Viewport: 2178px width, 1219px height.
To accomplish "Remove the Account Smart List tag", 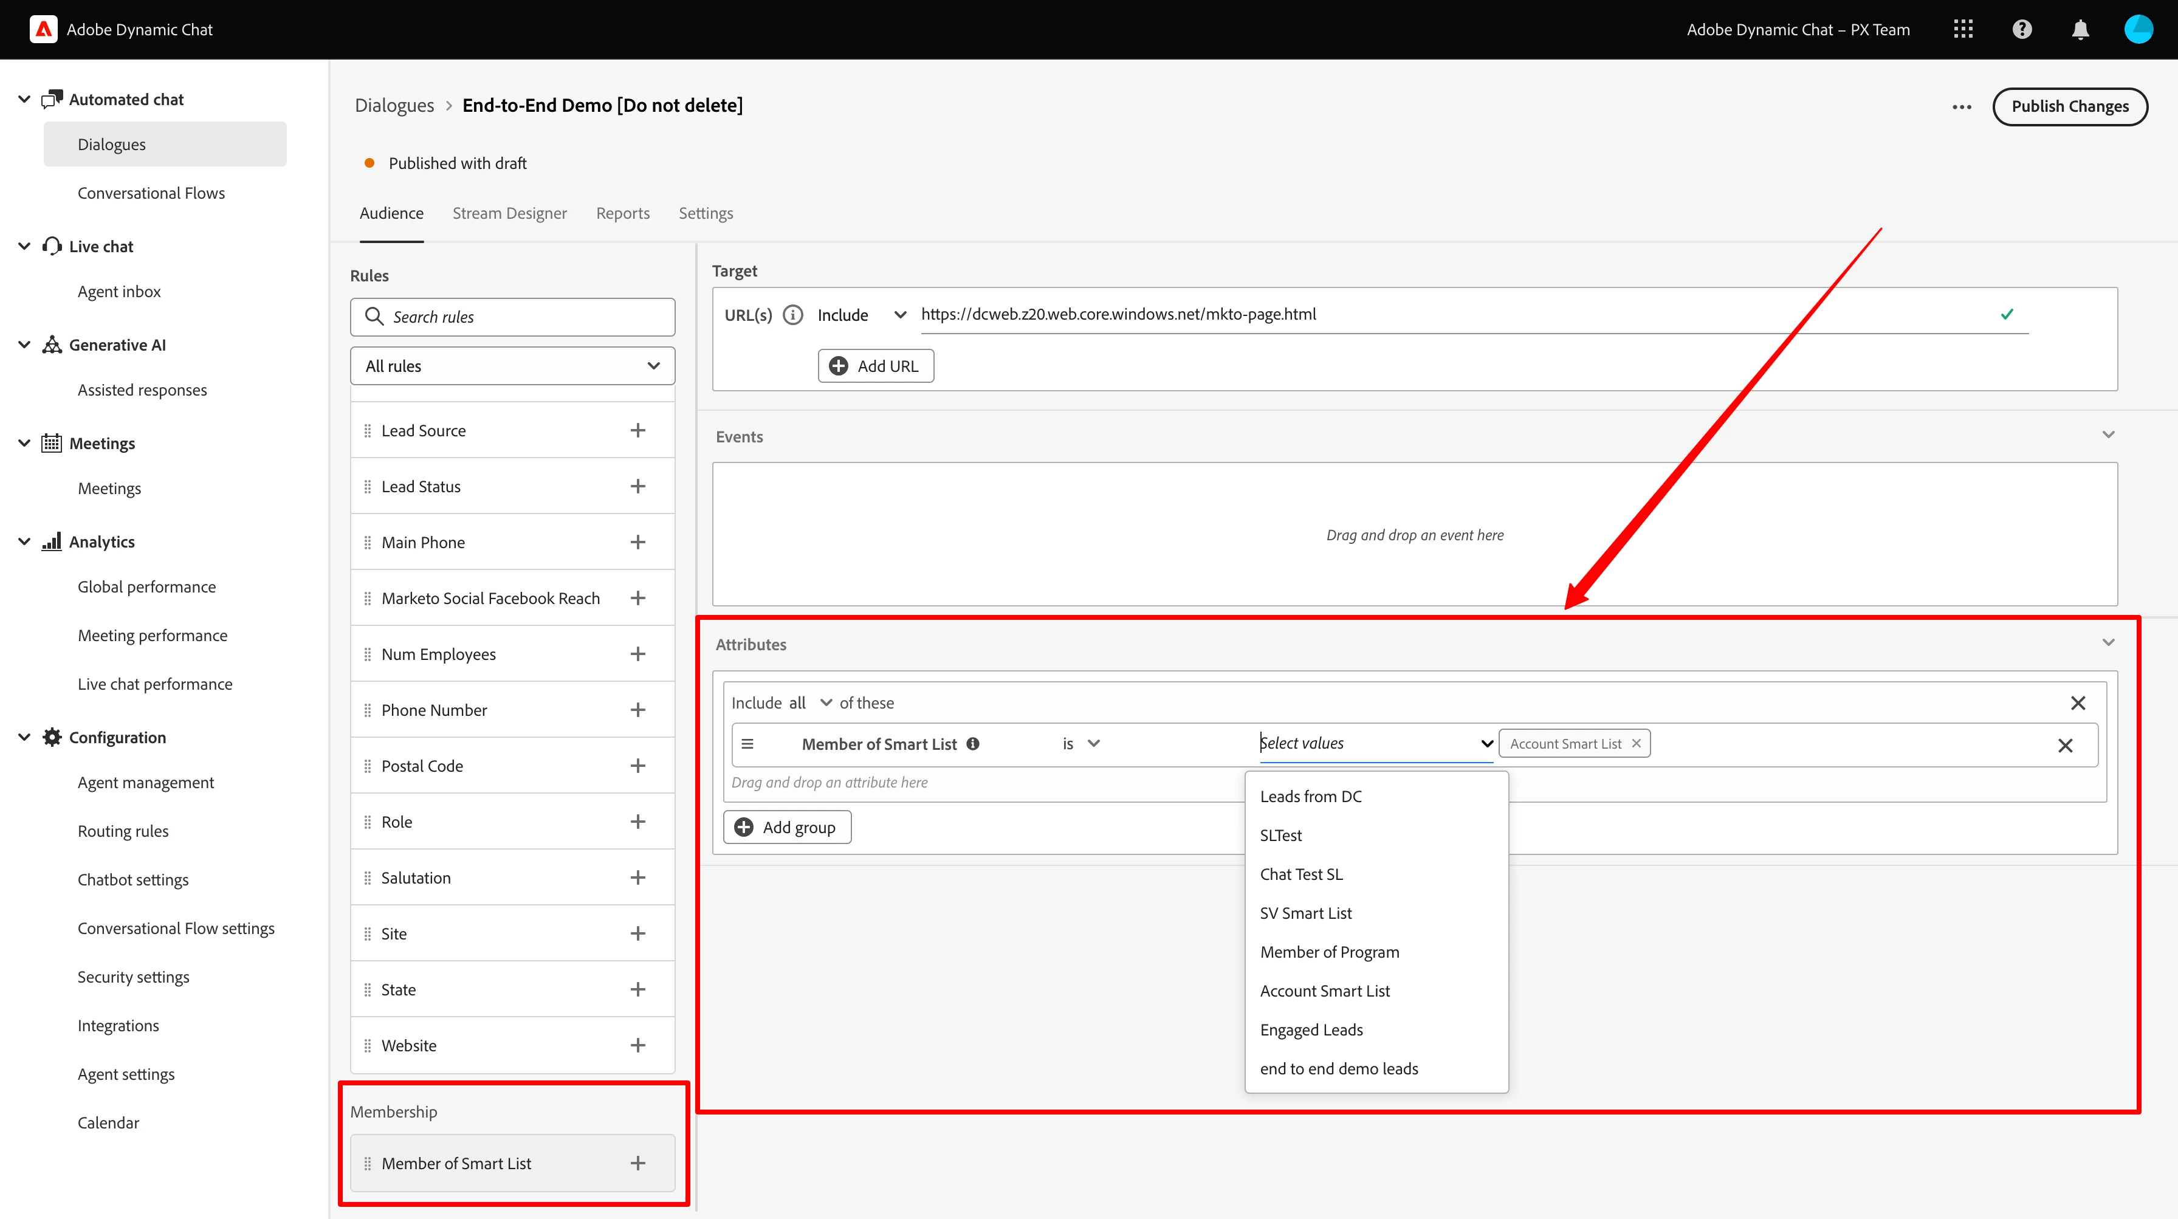I will pyautogui.click(x=1636, y=743).
